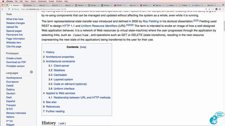Jump to 3.1 Client-server section
The image size is (225, 126).
(62, 66)
